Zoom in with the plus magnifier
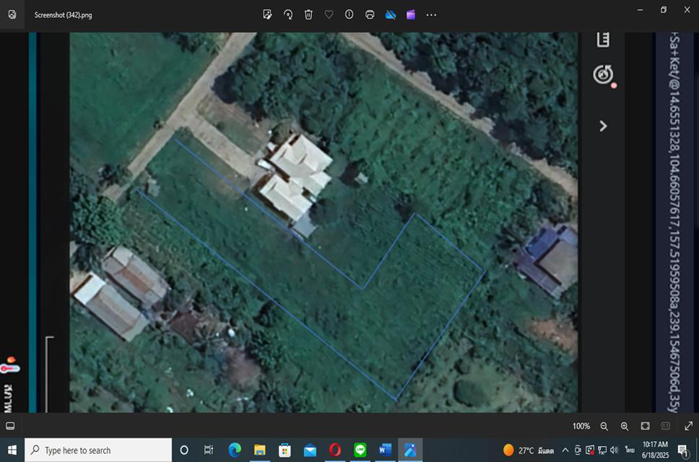Viewport: 699px width, 462px height. point(625,426)
